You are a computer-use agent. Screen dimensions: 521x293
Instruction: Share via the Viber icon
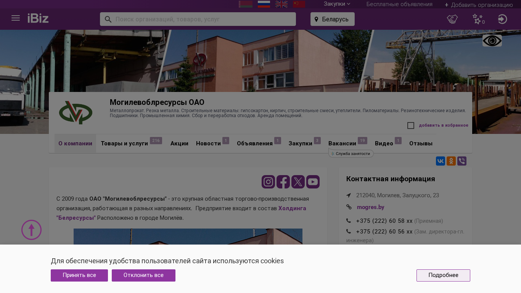(x=462, y=161)
